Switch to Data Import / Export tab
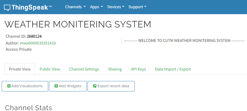 [173, 69]
